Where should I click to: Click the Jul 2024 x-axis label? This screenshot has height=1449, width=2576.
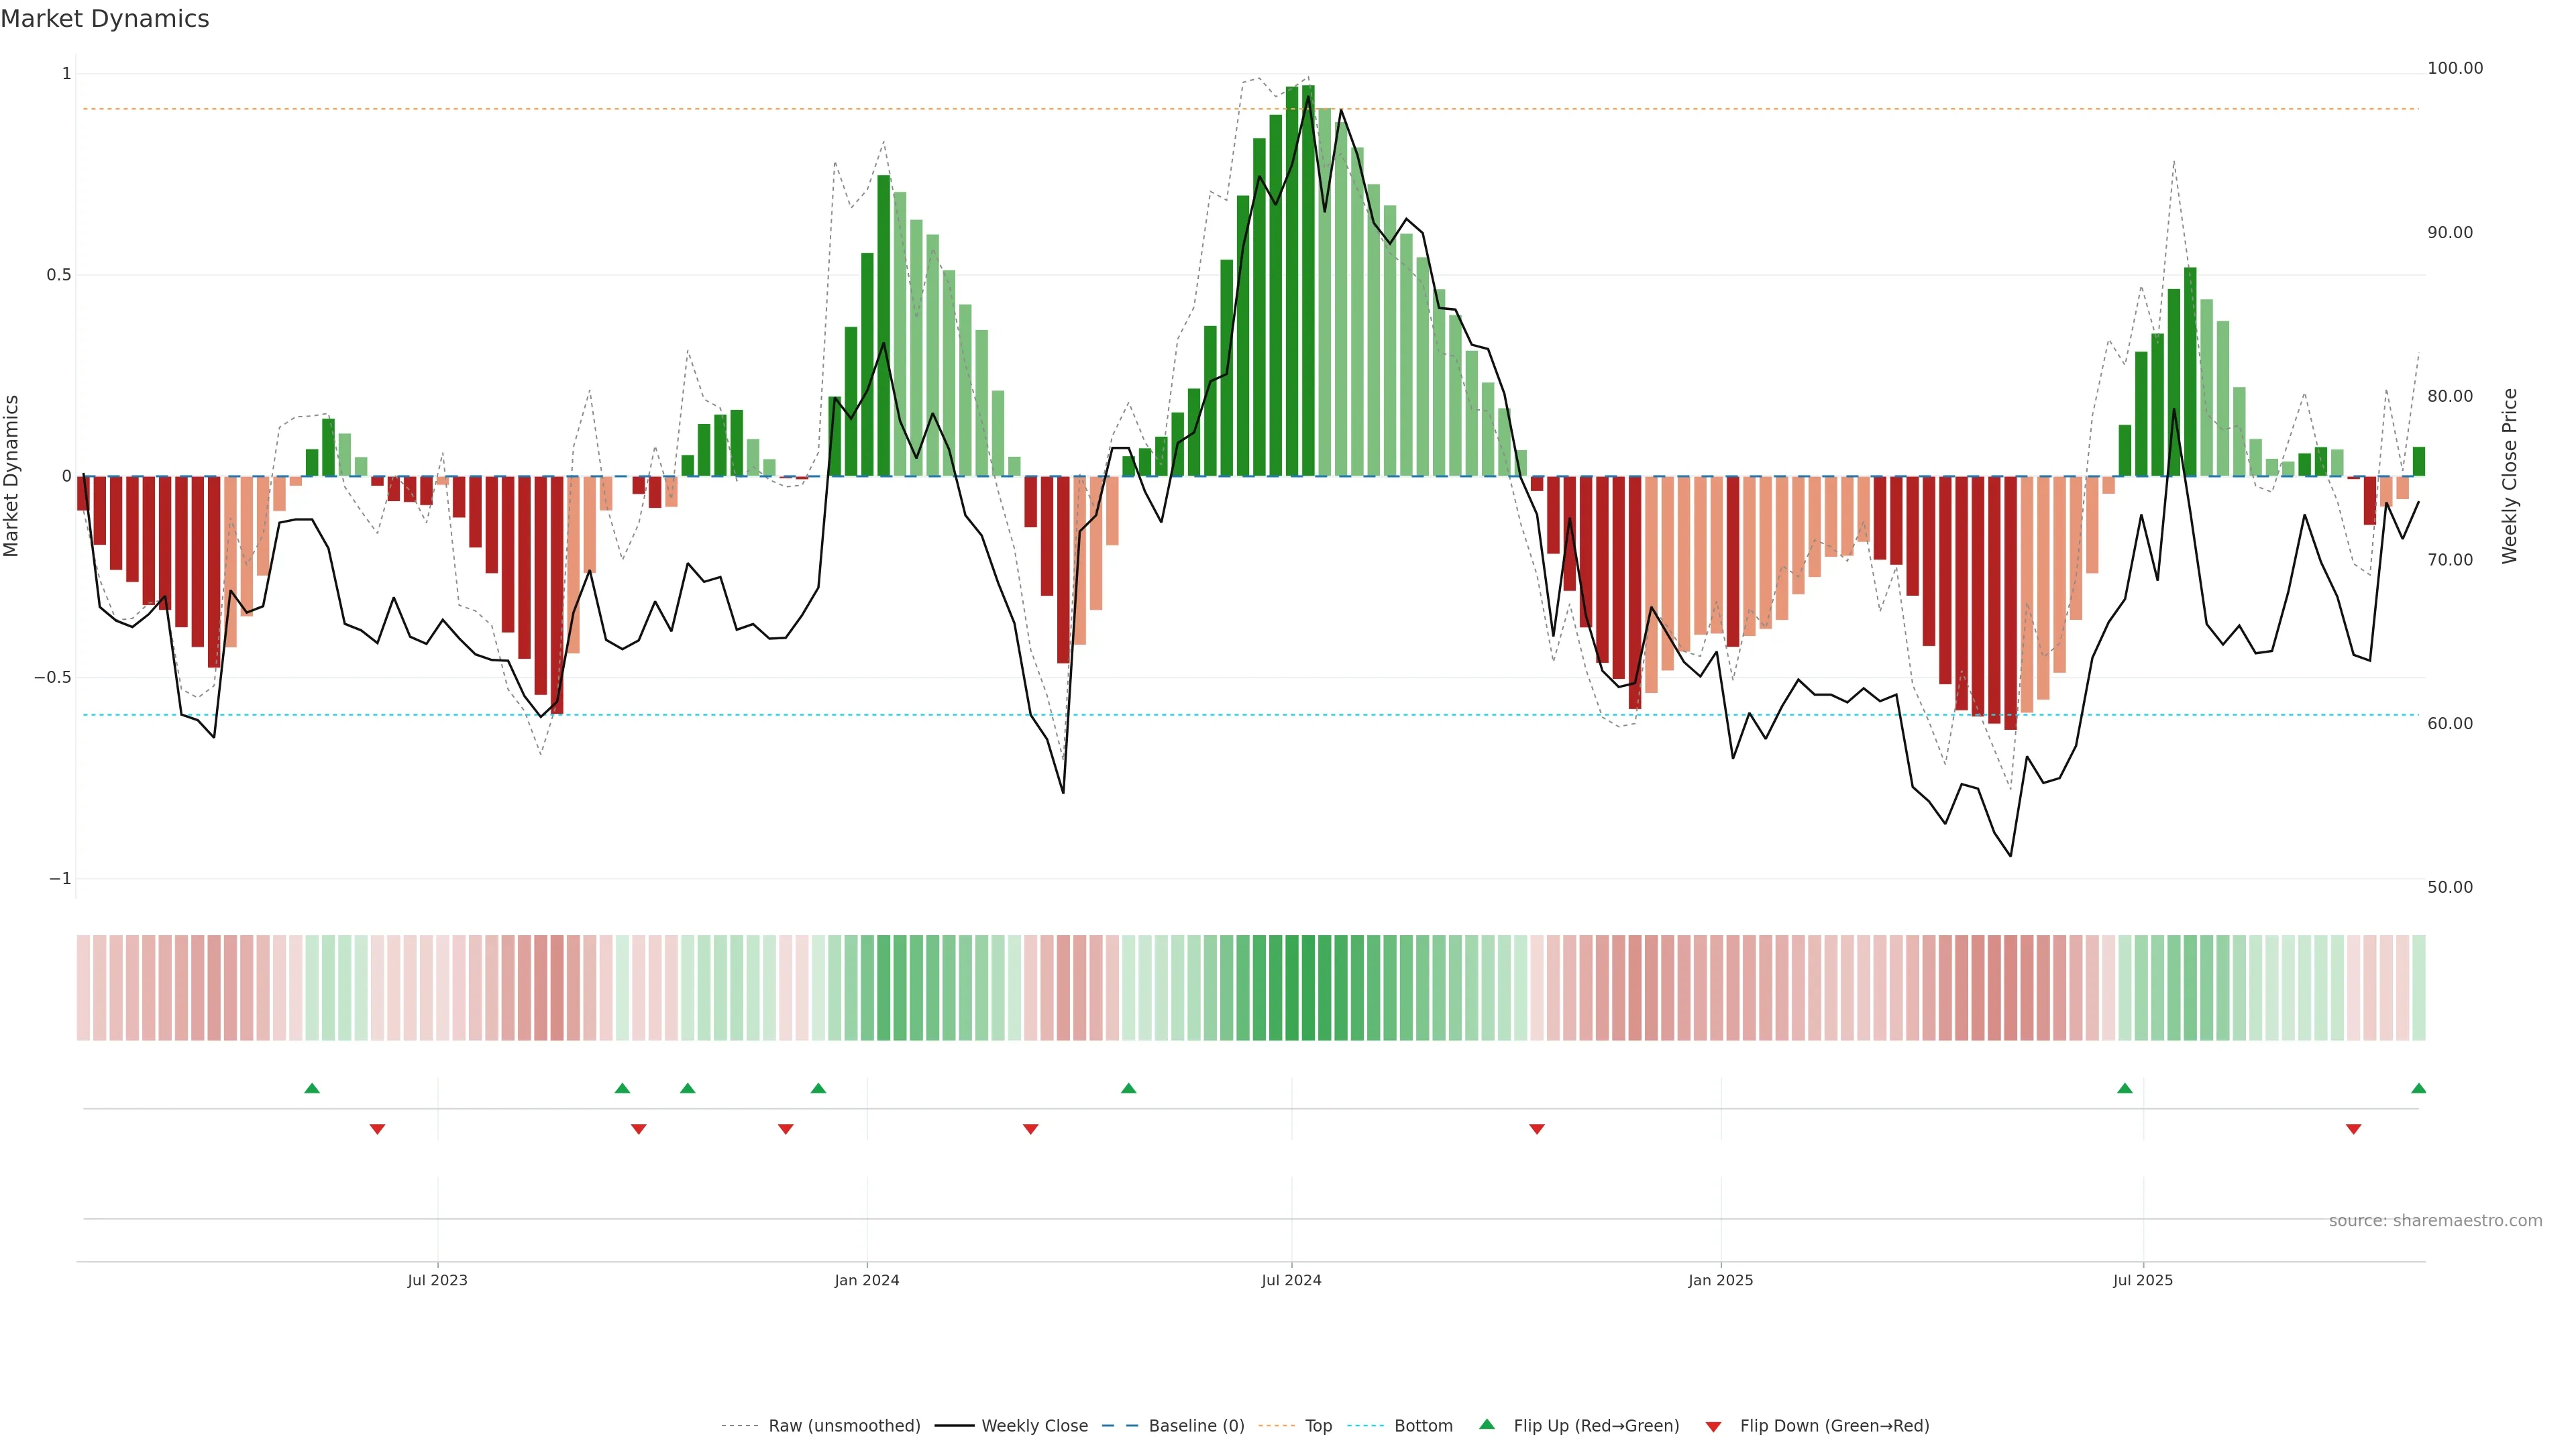pos(1291,1280)
